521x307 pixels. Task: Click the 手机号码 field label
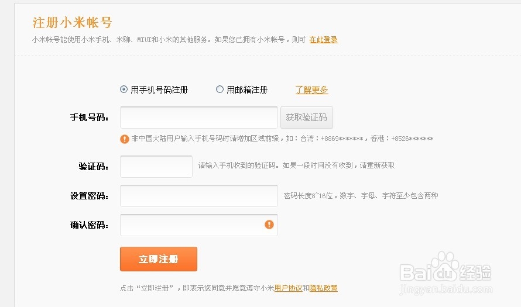(x=89, y=118)
